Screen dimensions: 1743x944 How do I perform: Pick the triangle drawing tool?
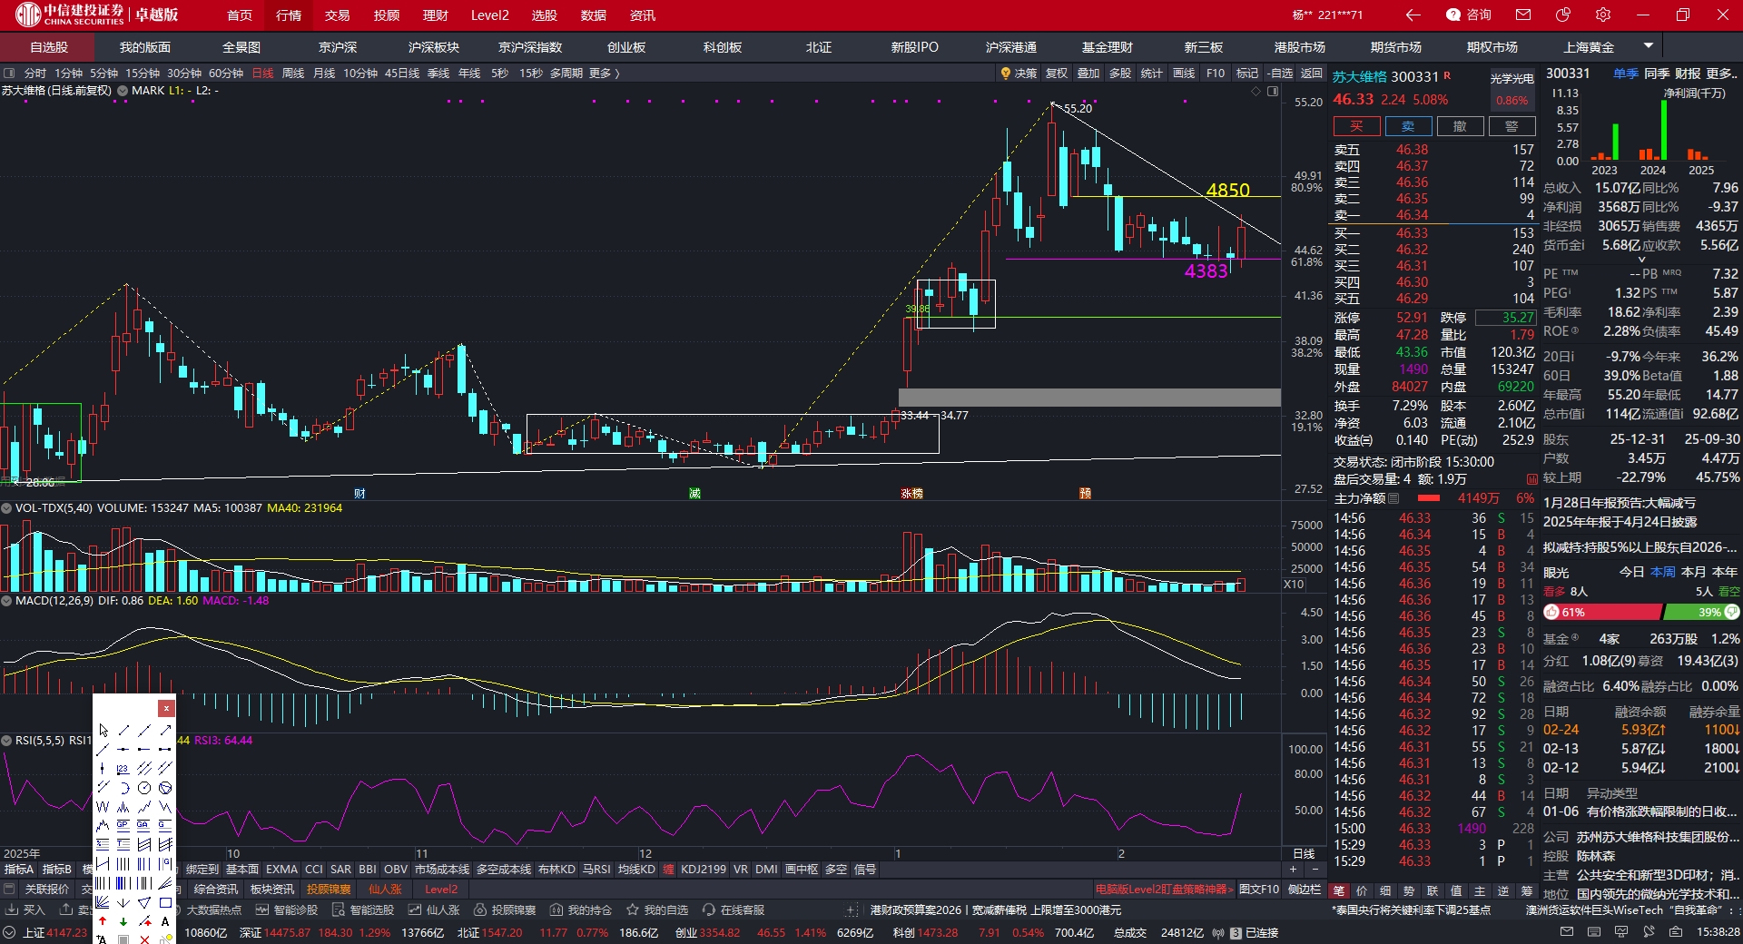click(x=144, y=902)
